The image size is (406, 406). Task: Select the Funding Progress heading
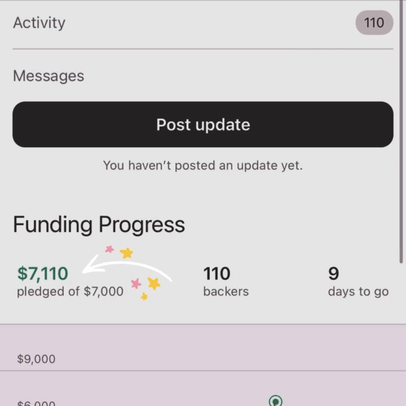tap(99, 225)
